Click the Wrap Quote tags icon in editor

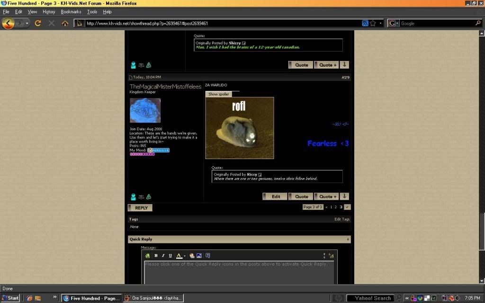pyautogui.click(x=208, y=256)
